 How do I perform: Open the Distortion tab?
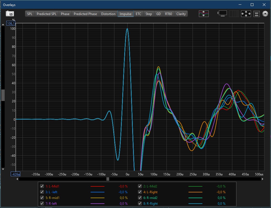[108, 14]
